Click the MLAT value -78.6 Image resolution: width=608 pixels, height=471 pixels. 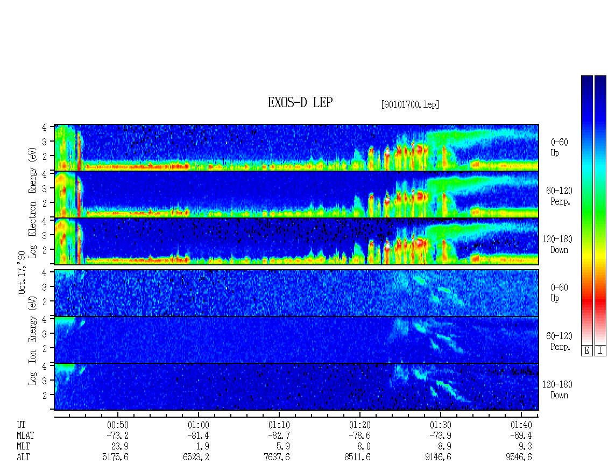pyautogui.click(x=359, y=435)
